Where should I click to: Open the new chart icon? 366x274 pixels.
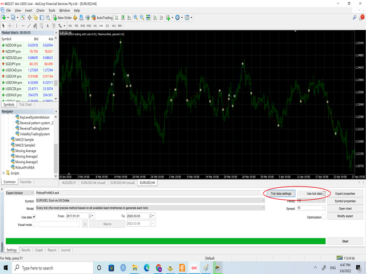(4, 18)
